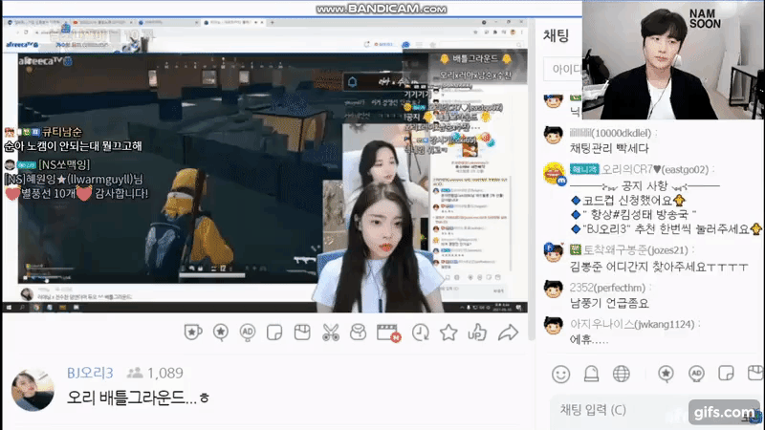Click the player page scrollbar
This screenshot has height=430, width=765.
pos(532,181)
